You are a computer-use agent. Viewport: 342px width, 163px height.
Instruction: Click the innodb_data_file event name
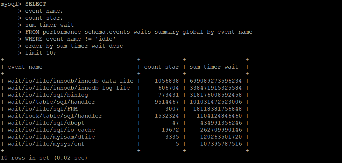point(71,81)
